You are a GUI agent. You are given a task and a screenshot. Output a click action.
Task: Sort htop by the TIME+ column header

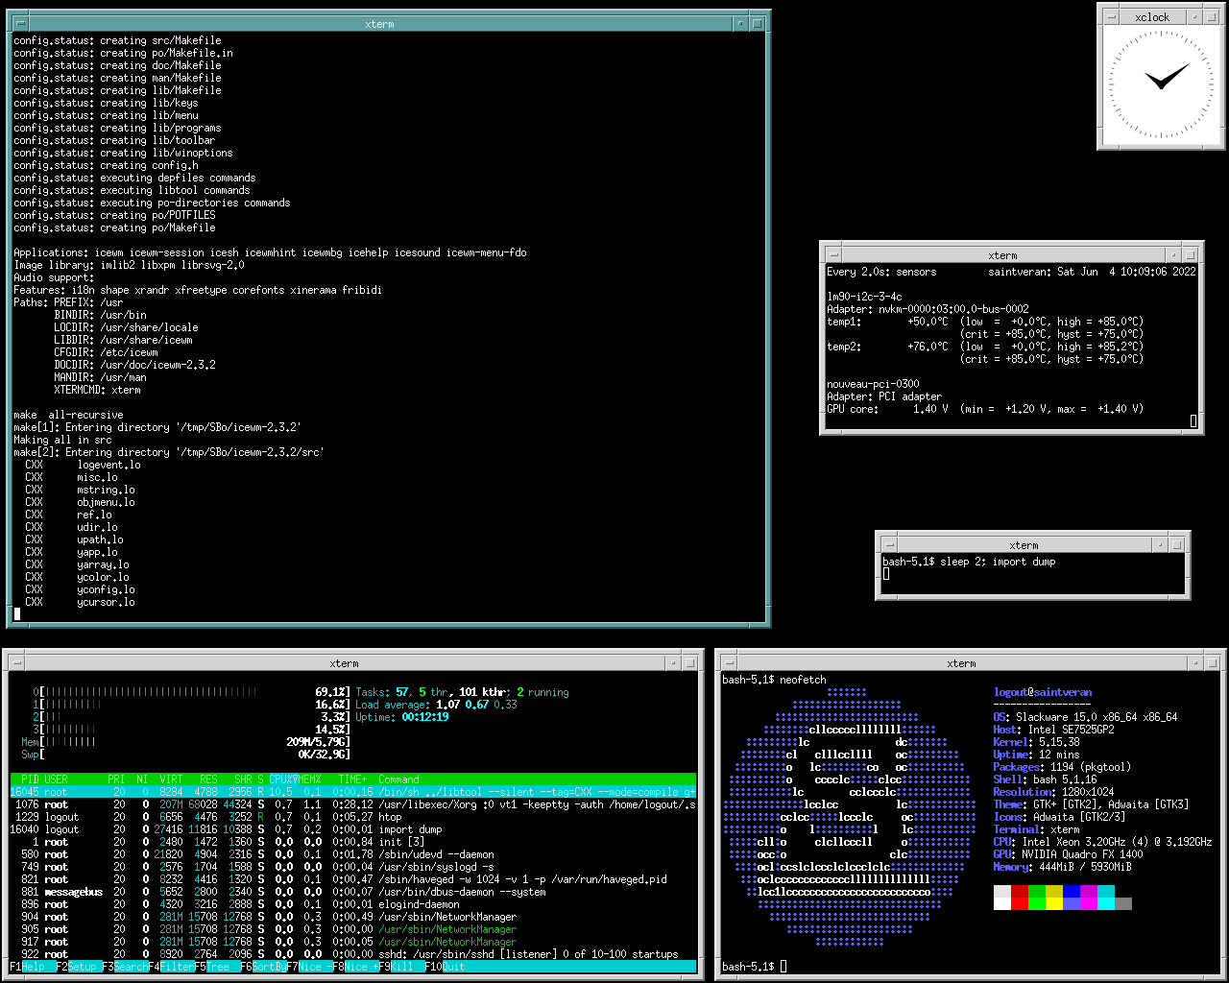coord(352,779)
